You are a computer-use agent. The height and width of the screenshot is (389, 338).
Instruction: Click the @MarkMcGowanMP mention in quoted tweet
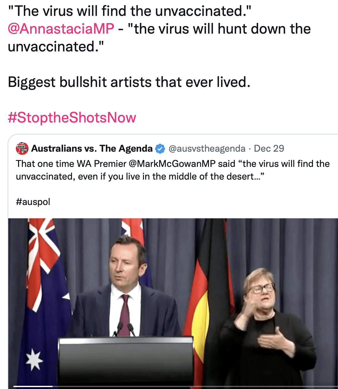[172, 164]
